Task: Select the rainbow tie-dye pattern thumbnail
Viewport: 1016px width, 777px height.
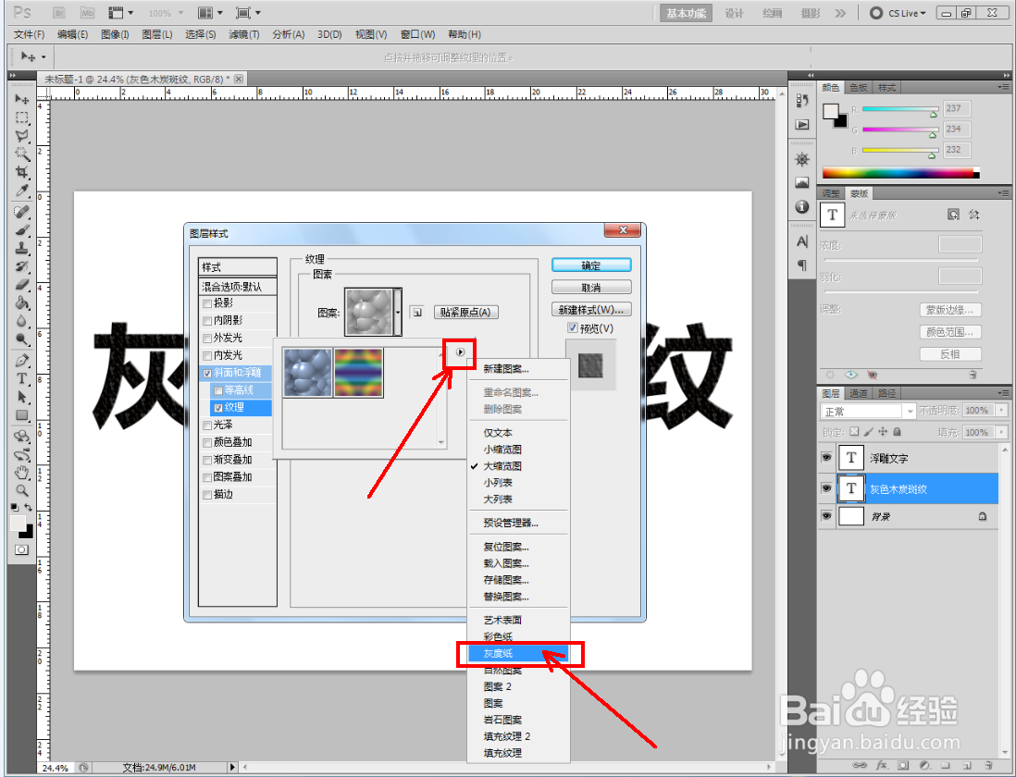Action: pyautogui.click(x=358, y=372)
